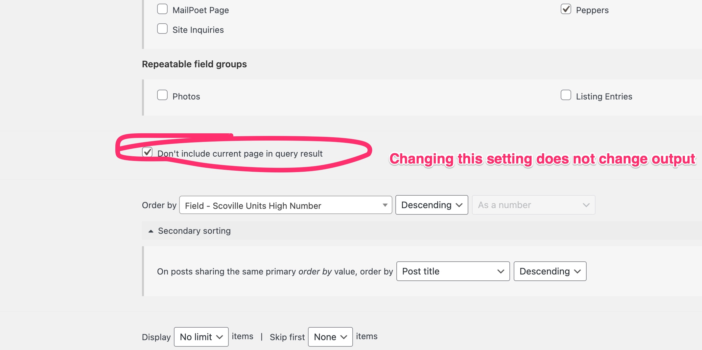The height and width of the screenshot is (350, 702).
Task: Select the Listing Entries checkbox
Action: click(566, 95)
